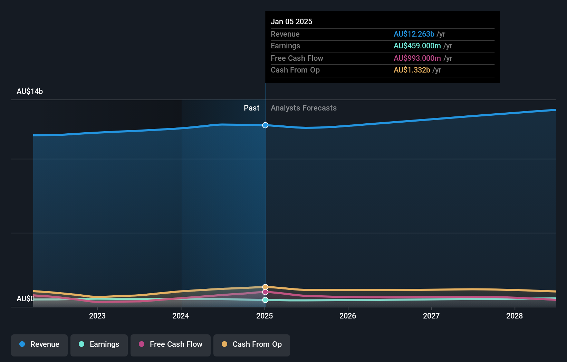Select the teal Earnings marker on the divider
Viewport: 567px width, 362px height.
pos(265,300)
